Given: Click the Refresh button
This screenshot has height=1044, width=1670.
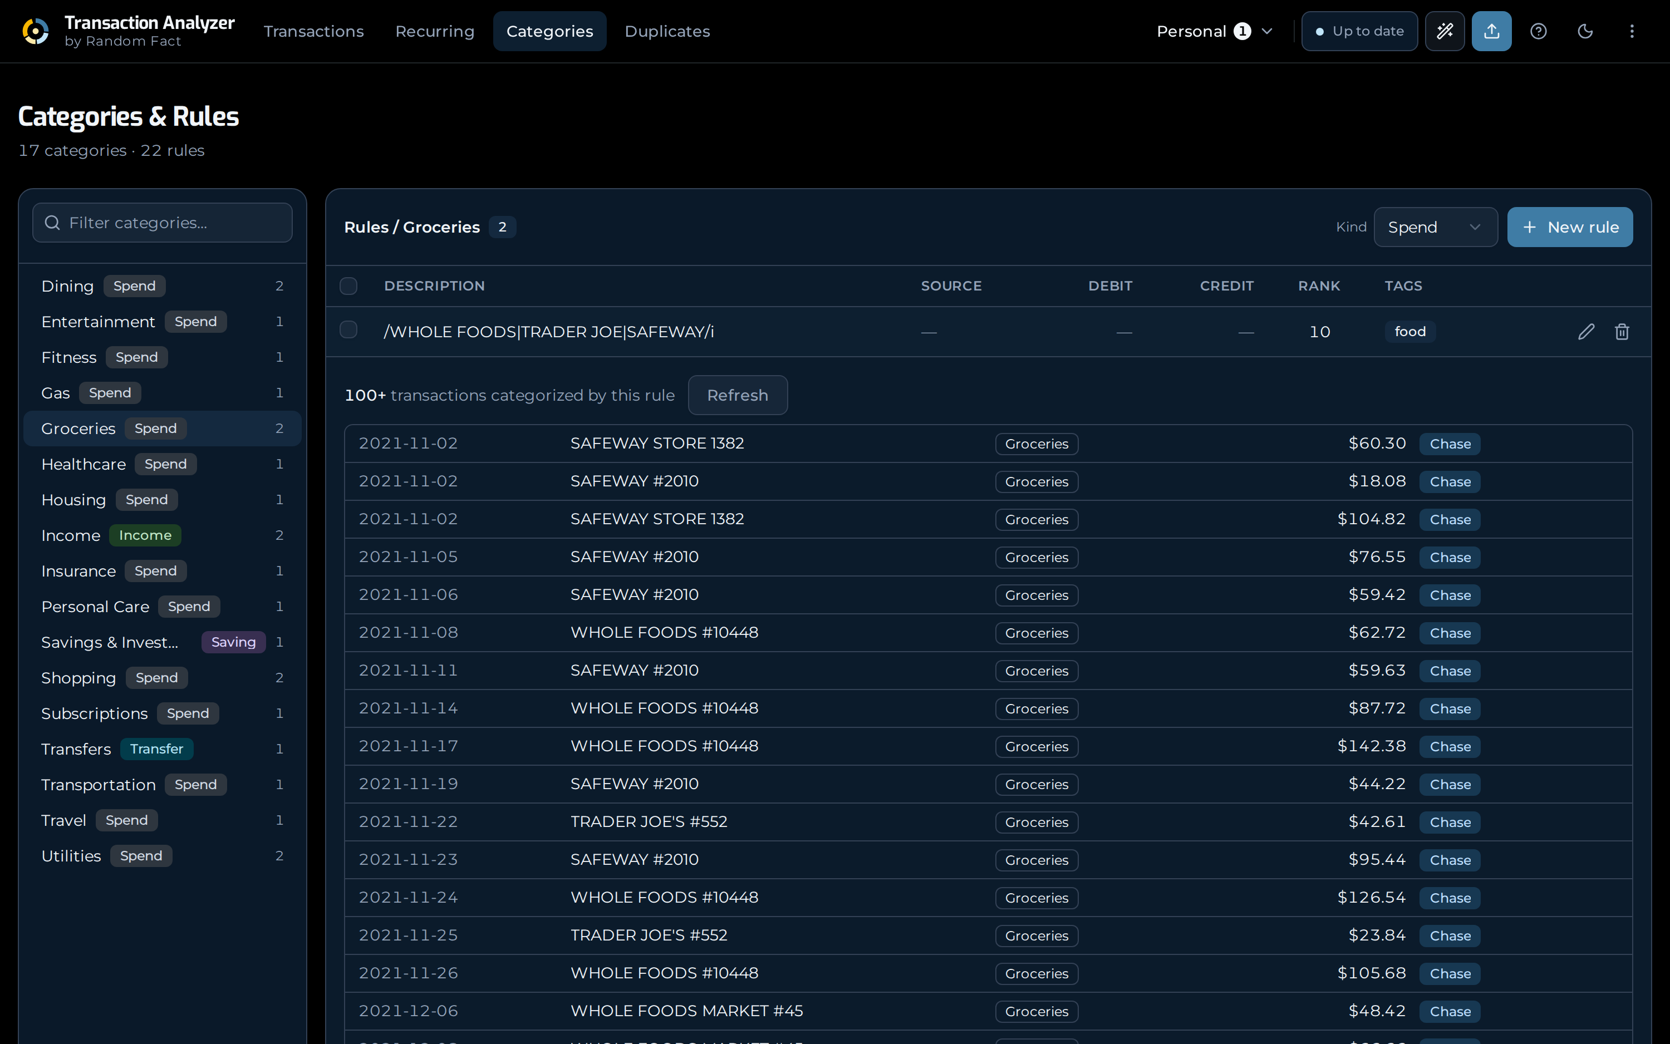Looking at the screenshot, I should (x=737, y=395).
